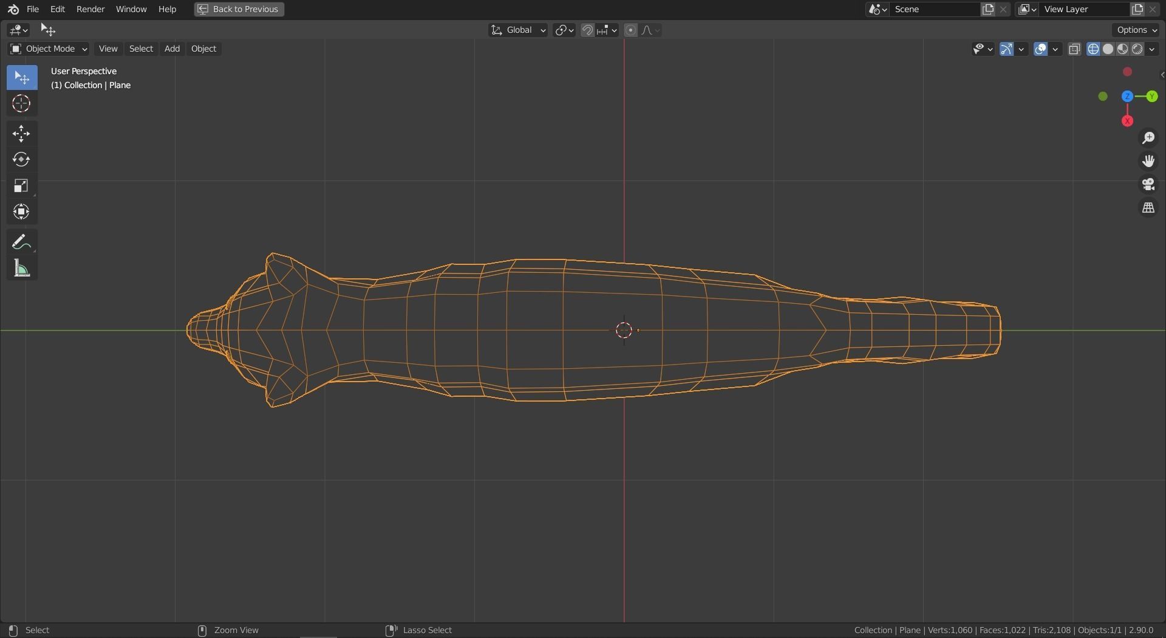Viewport: 1166px width, 638px height.
Task: Click the Y axis on navigation gizmo
Action: (x=1152, y=97)
